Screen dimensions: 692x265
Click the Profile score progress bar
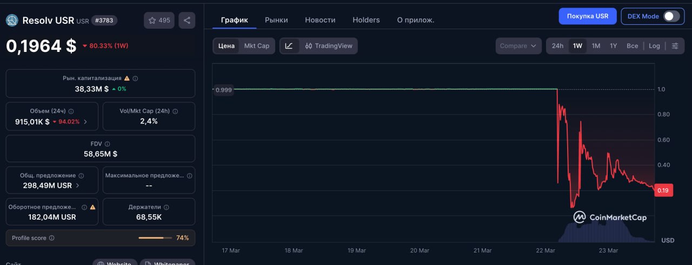(155, 238)
